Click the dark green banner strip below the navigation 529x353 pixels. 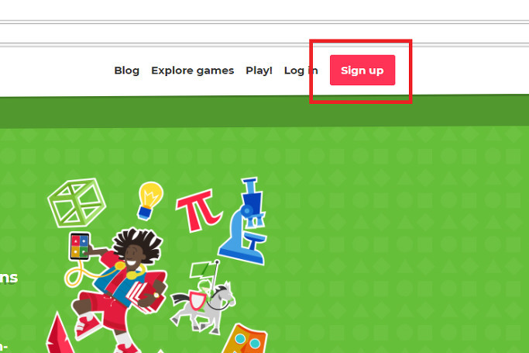(265, 112)
